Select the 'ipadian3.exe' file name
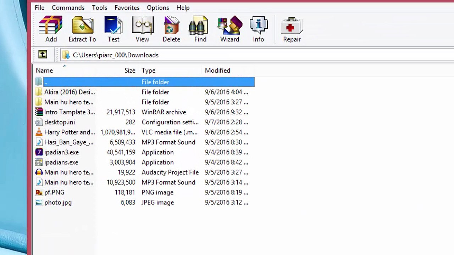The image size is (454, 255). (x=61, y=152)
